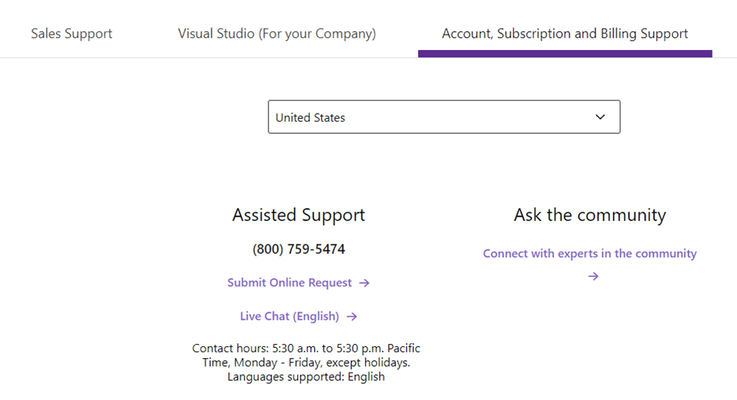This screenshot has width=737, height=400.
Task: Click the Ask the community heading
Action: [x=590, y=216]
